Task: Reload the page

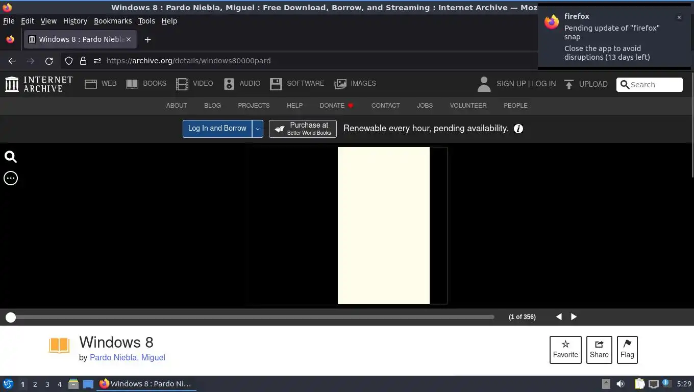Action: point(49,61)
